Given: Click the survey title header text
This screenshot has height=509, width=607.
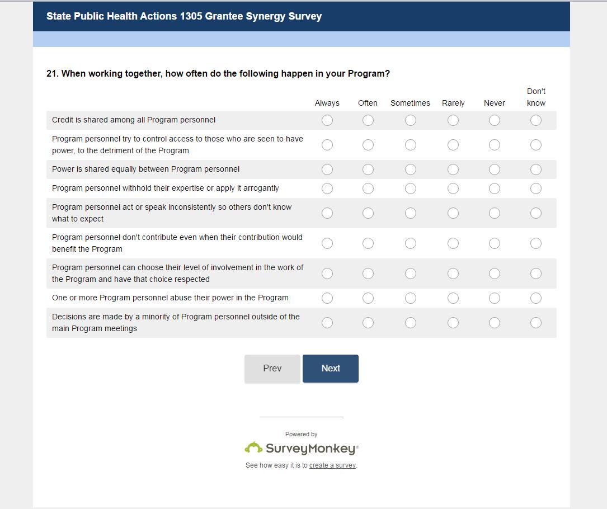Looking at the screenshot, I should pyautogui.click(x=184, y=16).
